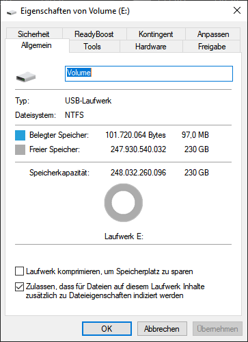Screen dimensions: 248x342
Task: Confirm with the OK button
Action: pos(107,328)
